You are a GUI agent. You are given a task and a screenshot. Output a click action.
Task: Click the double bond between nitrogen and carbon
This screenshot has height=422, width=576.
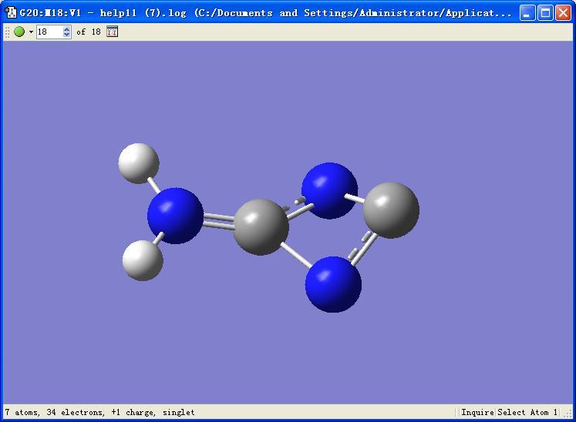218,221
